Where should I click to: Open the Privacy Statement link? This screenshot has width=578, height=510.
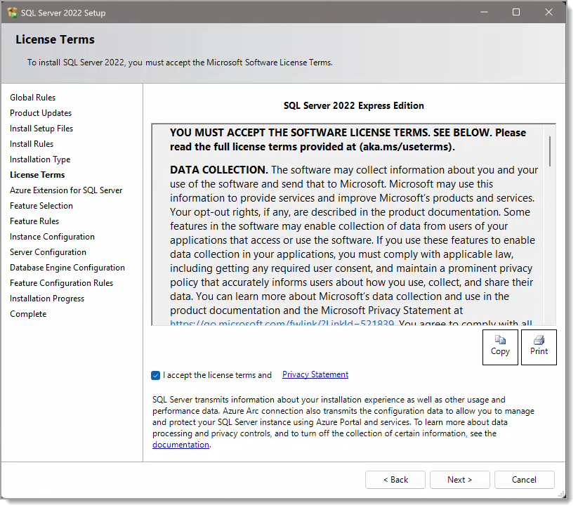[315, 374]
